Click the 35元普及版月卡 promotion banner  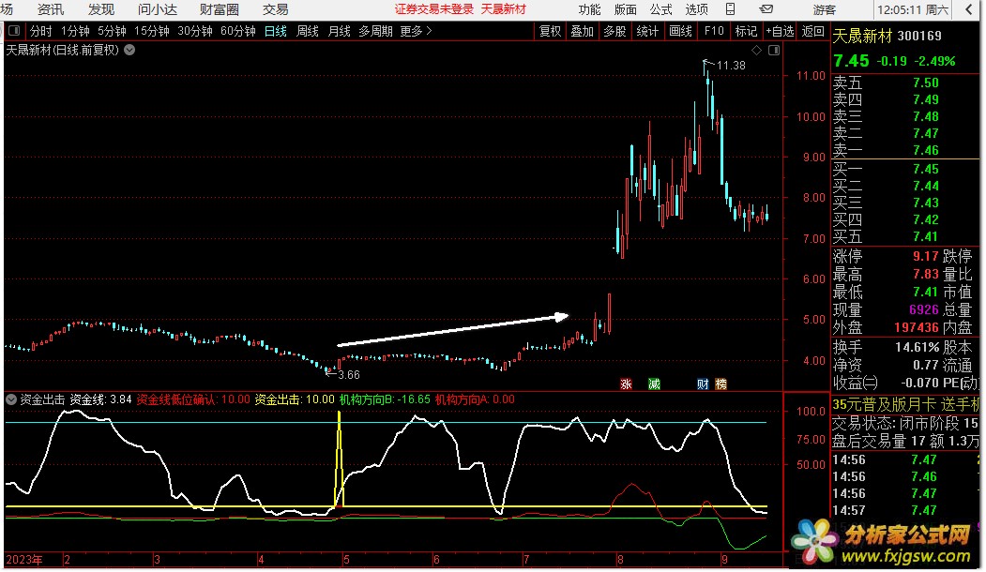pyautogui.click(x=905, y=404)
